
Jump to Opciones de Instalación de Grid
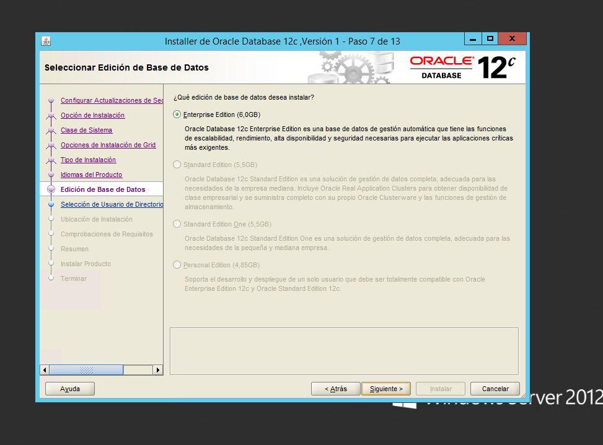tap(108, 145)
